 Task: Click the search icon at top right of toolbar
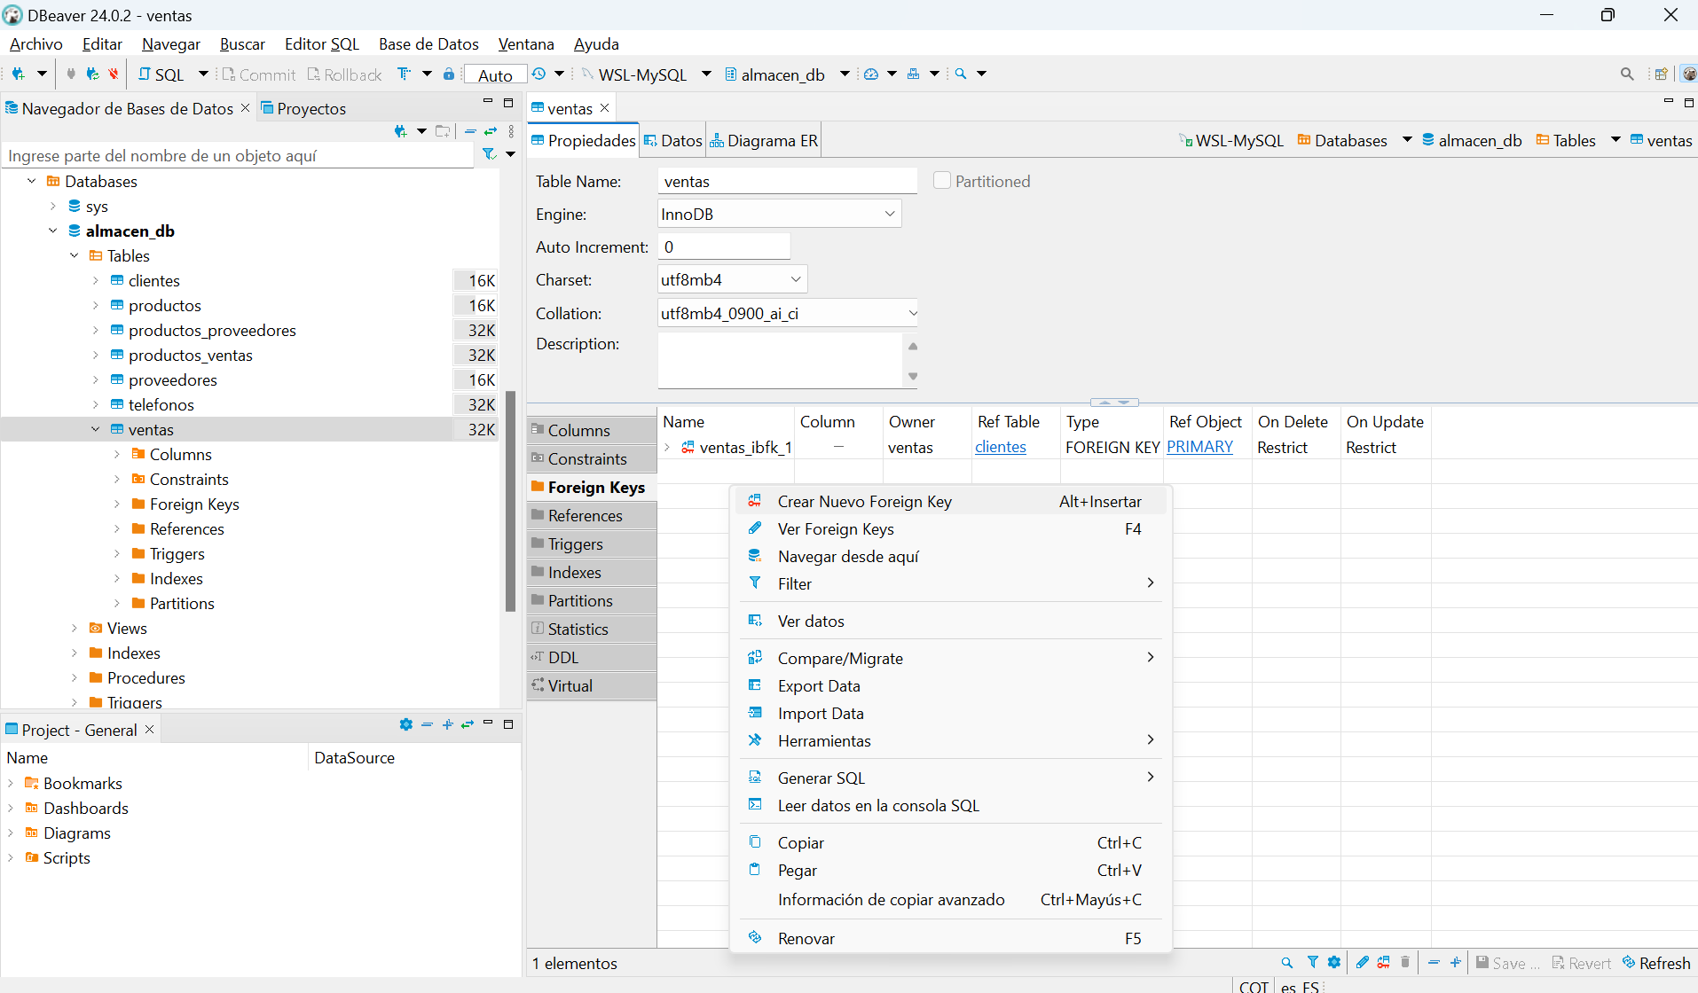pos(1627,74)
